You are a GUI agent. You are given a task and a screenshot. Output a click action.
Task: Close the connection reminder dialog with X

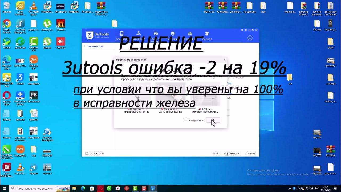(224, 60)
